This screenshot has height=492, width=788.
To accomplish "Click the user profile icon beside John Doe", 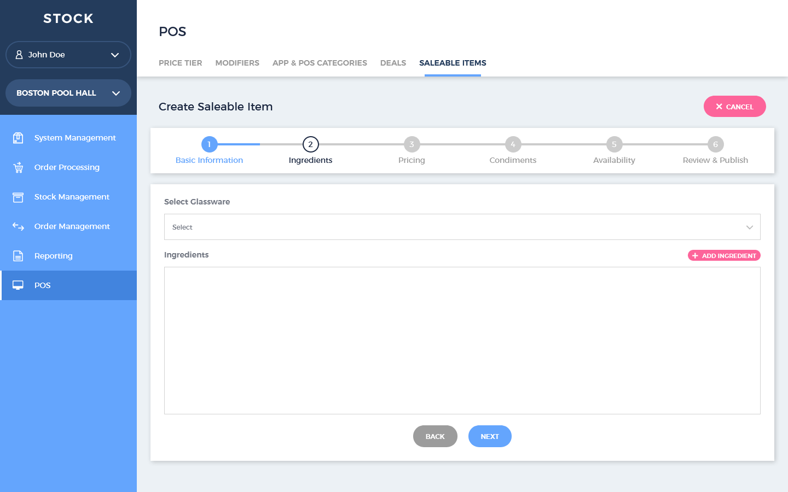I will 19,55.
